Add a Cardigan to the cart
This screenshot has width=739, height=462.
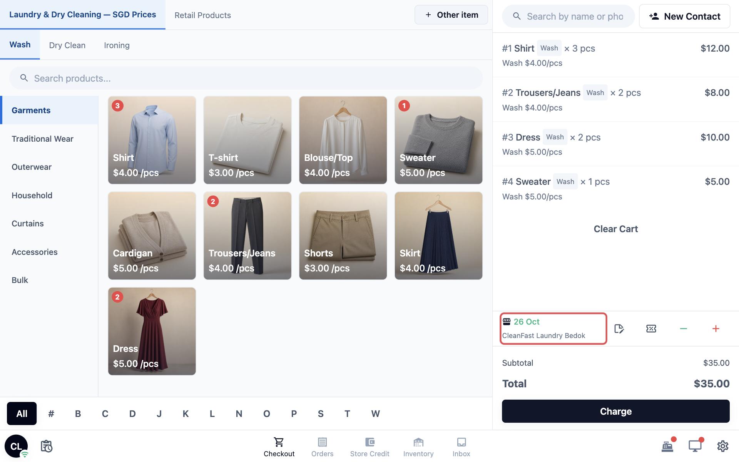[152, 236]
